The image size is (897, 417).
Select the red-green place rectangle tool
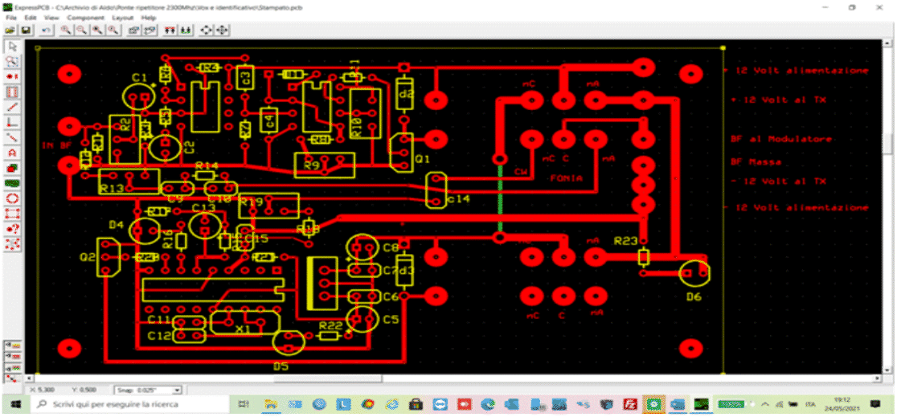click(x=12, y=168)
